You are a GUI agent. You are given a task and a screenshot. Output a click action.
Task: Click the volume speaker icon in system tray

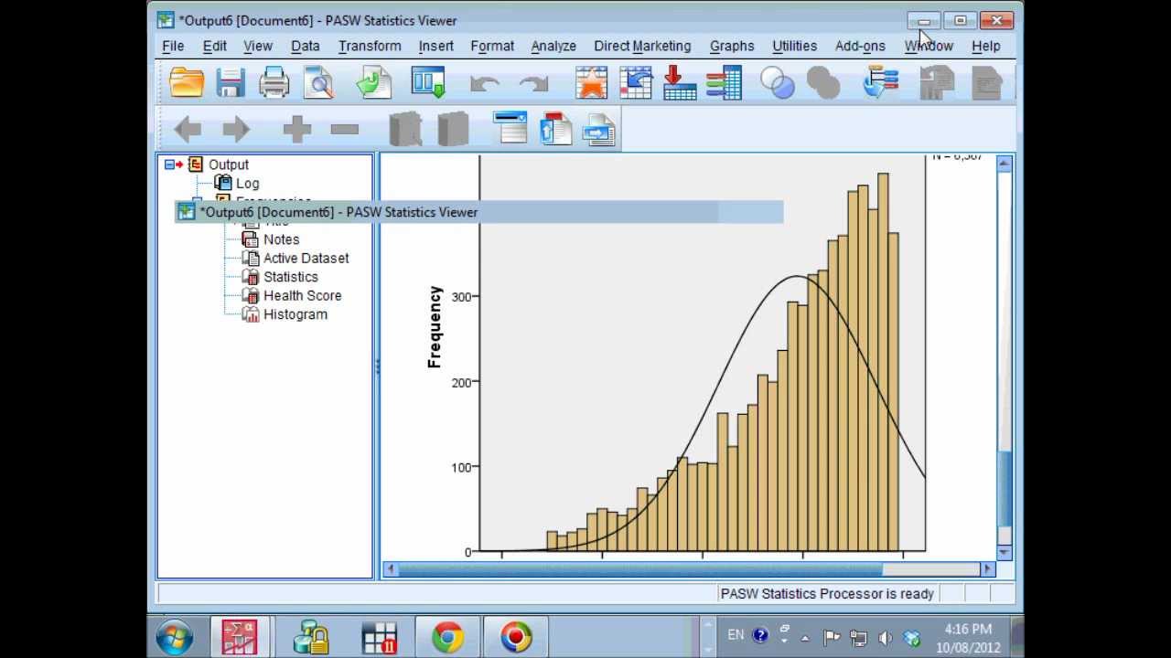click(885, 638)
